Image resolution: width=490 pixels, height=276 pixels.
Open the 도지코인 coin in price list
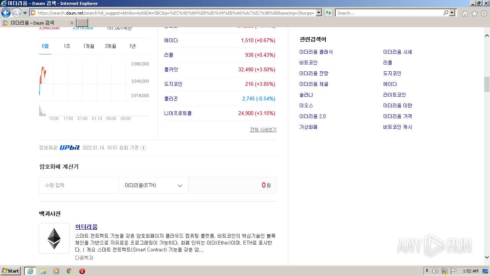pos(173,84)
